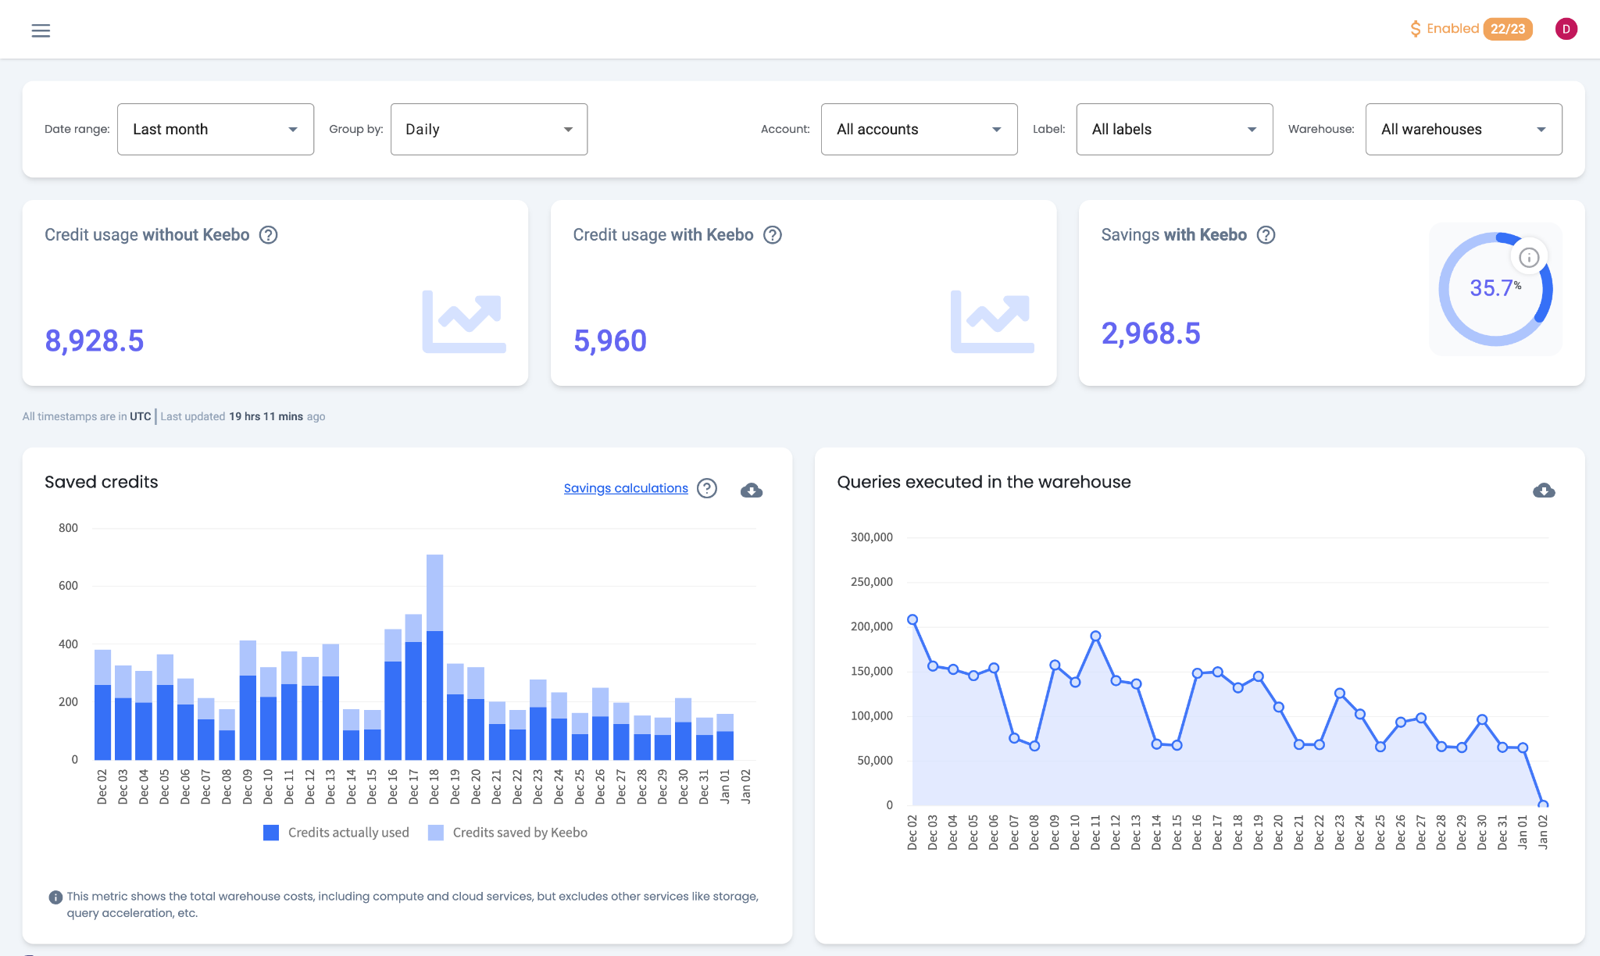Open the hamburger navigation menu
This screenshot has width=1600, height=956.
coord(41,30)
